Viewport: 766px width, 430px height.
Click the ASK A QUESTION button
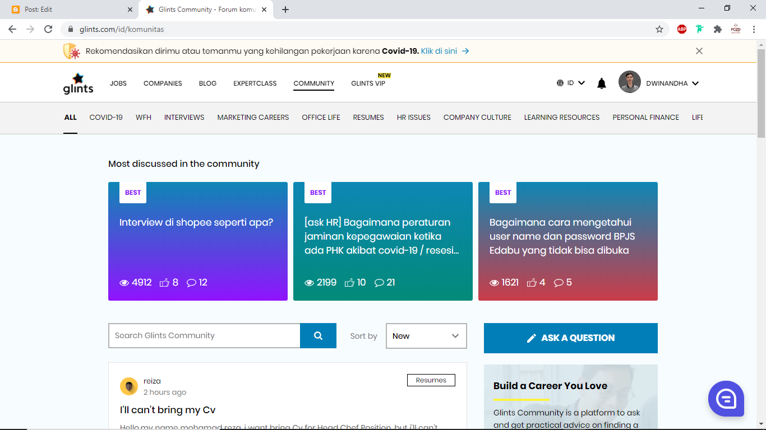pos(571,338)
